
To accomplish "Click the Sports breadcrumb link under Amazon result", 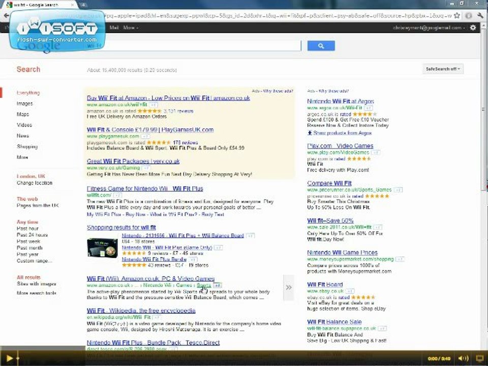I will 203,285.
